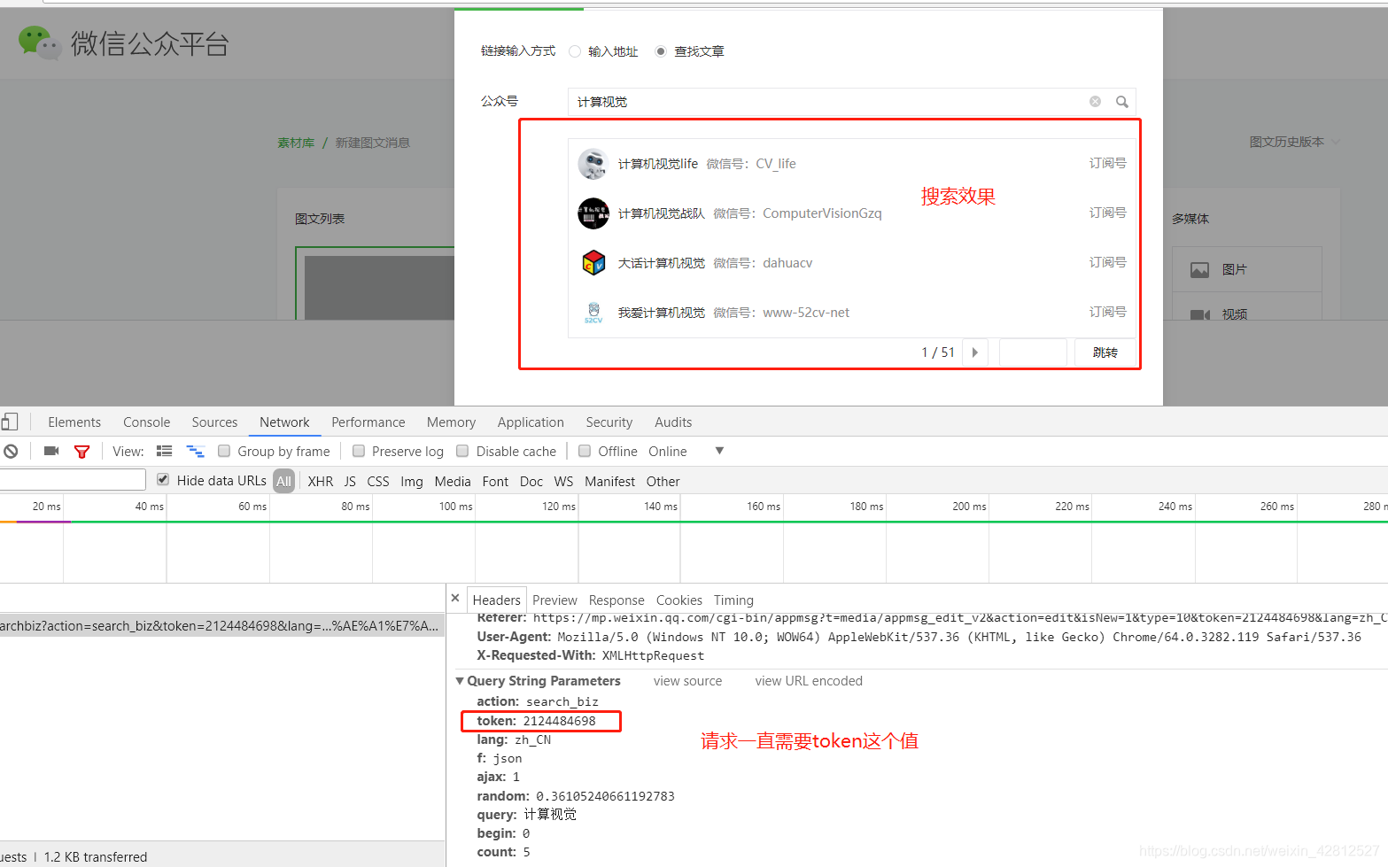Open the Elements tab in DevTools
Screen dimensions: 1388x867
pyautogui.click(x=74, y=422)
